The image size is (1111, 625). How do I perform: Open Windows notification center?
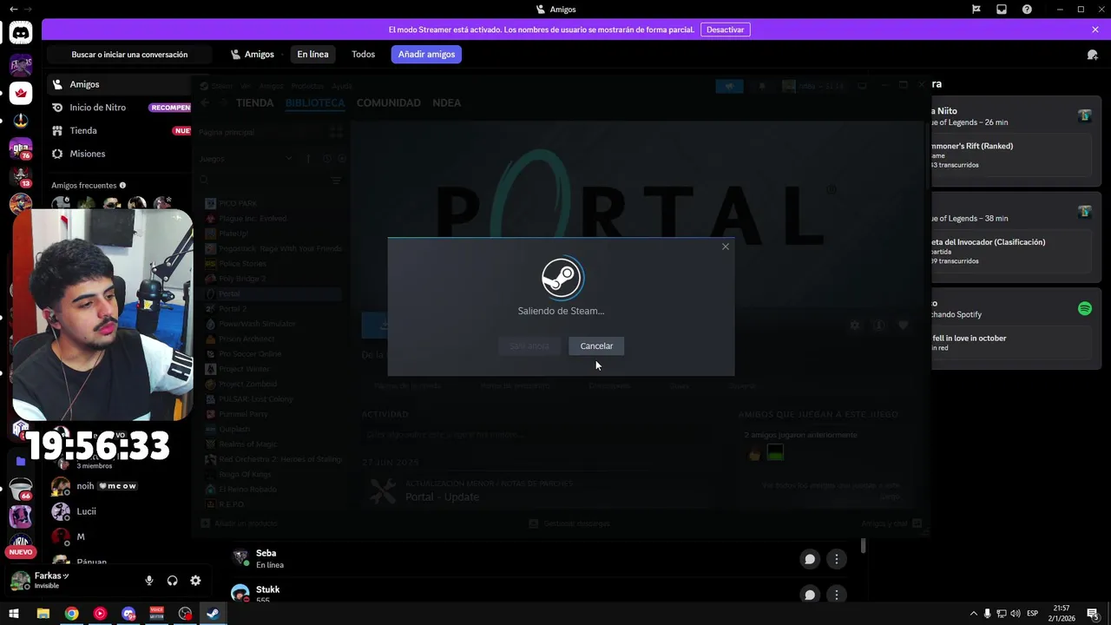(1093, 614)
